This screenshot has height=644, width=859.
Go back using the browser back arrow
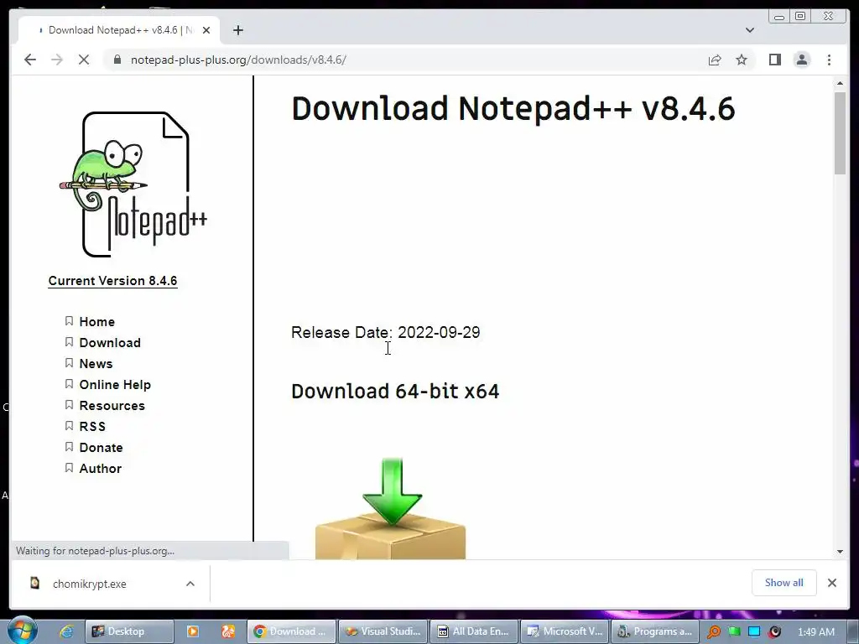click(30, 60)
